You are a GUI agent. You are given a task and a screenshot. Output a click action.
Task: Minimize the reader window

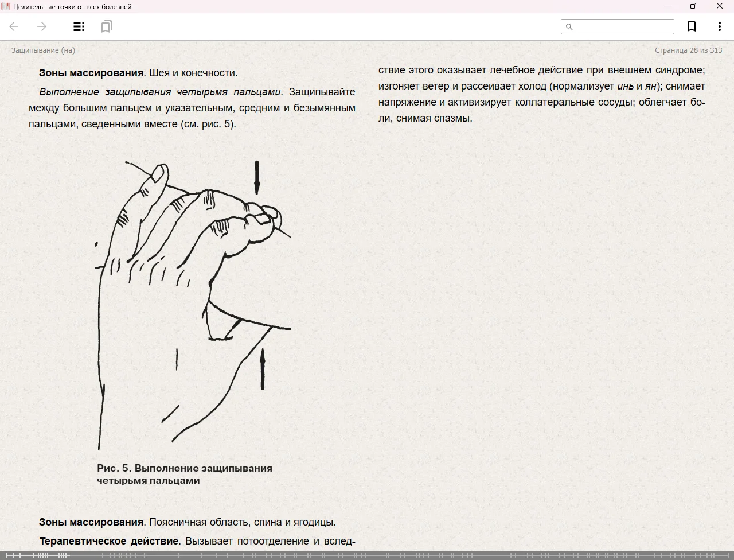(x=667, y=6)
